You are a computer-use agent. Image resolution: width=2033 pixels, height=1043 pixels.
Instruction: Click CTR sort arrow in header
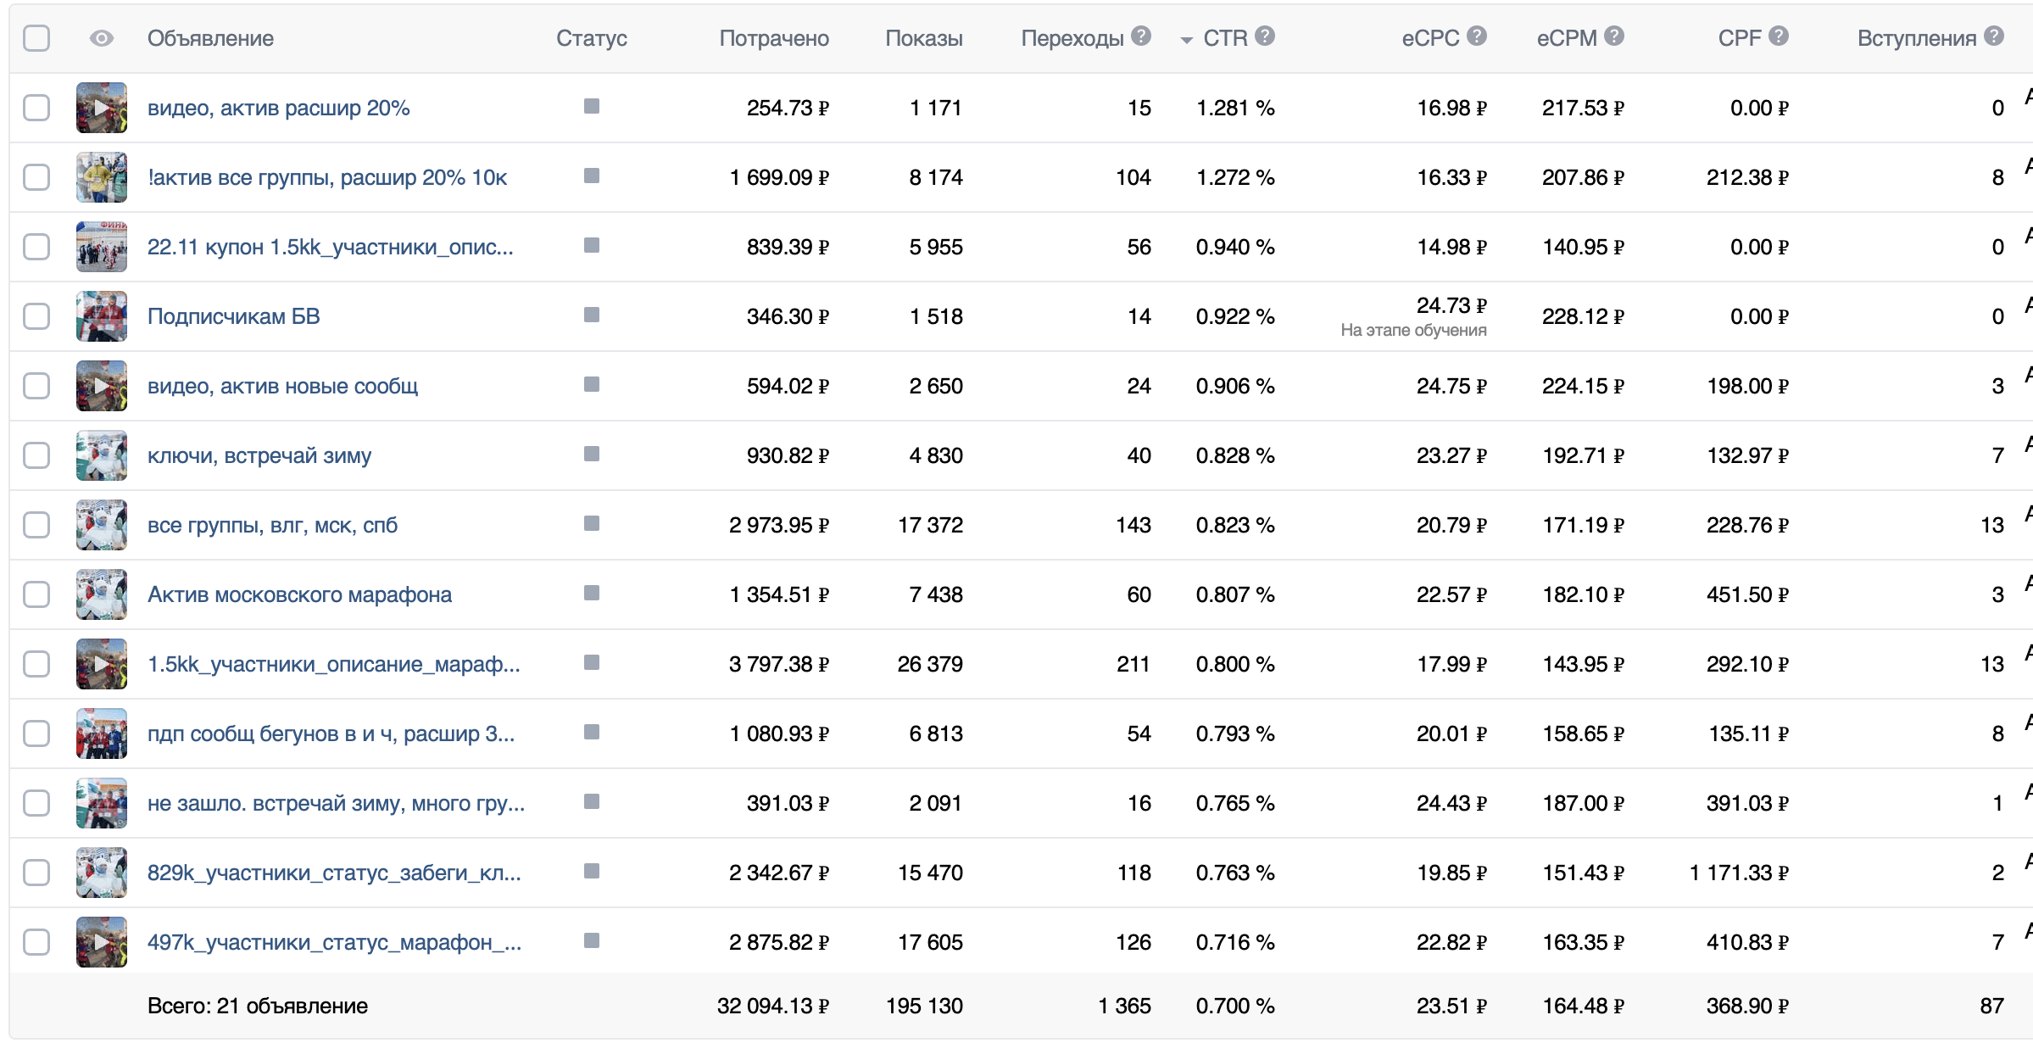pyautogui.click(x=1187, y=40)
